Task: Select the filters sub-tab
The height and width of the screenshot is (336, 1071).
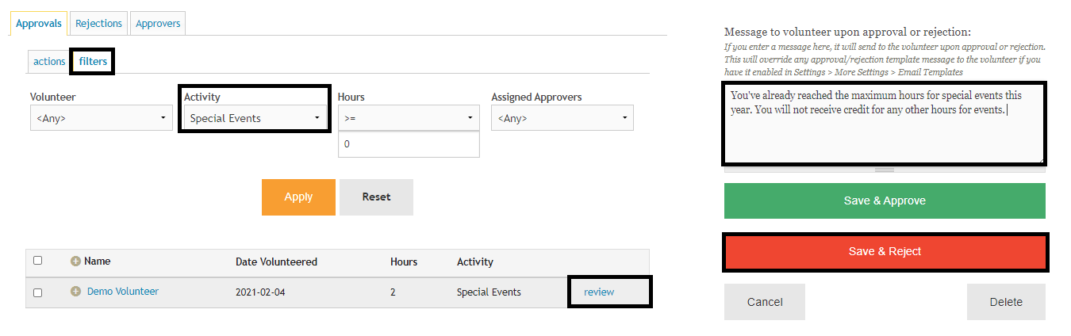Action: (x=93, y=62)
